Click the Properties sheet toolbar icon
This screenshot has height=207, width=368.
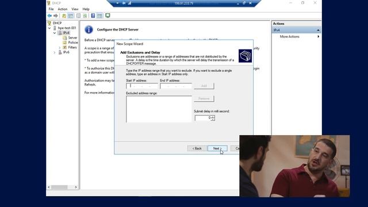tap(79, 16)
